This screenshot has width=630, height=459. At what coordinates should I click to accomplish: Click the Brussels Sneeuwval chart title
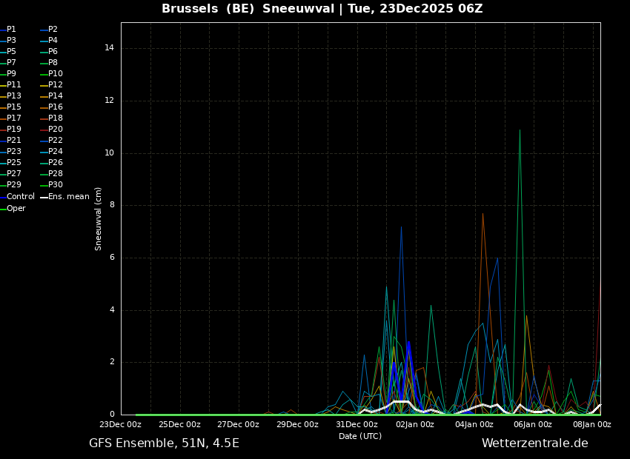(x=322, y=9)
